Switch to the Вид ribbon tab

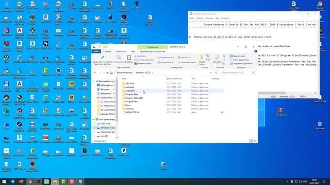point(133,51)
